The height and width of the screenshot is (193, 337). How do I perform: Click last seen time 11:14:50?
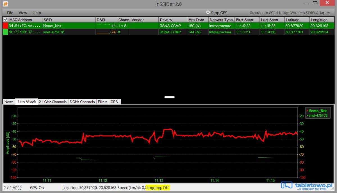tap(268, 32)
